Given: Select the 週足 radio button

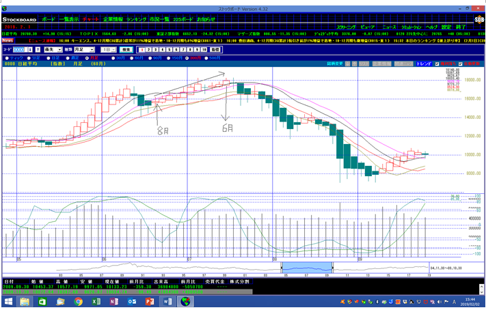Looking at the screenshot, I should click(68, 58).
